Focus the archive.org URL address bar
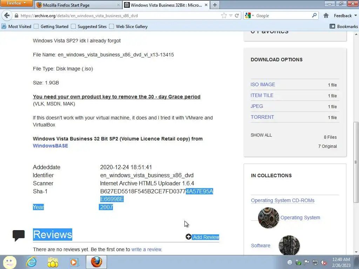The image size is (359, 269). [119, 15]
